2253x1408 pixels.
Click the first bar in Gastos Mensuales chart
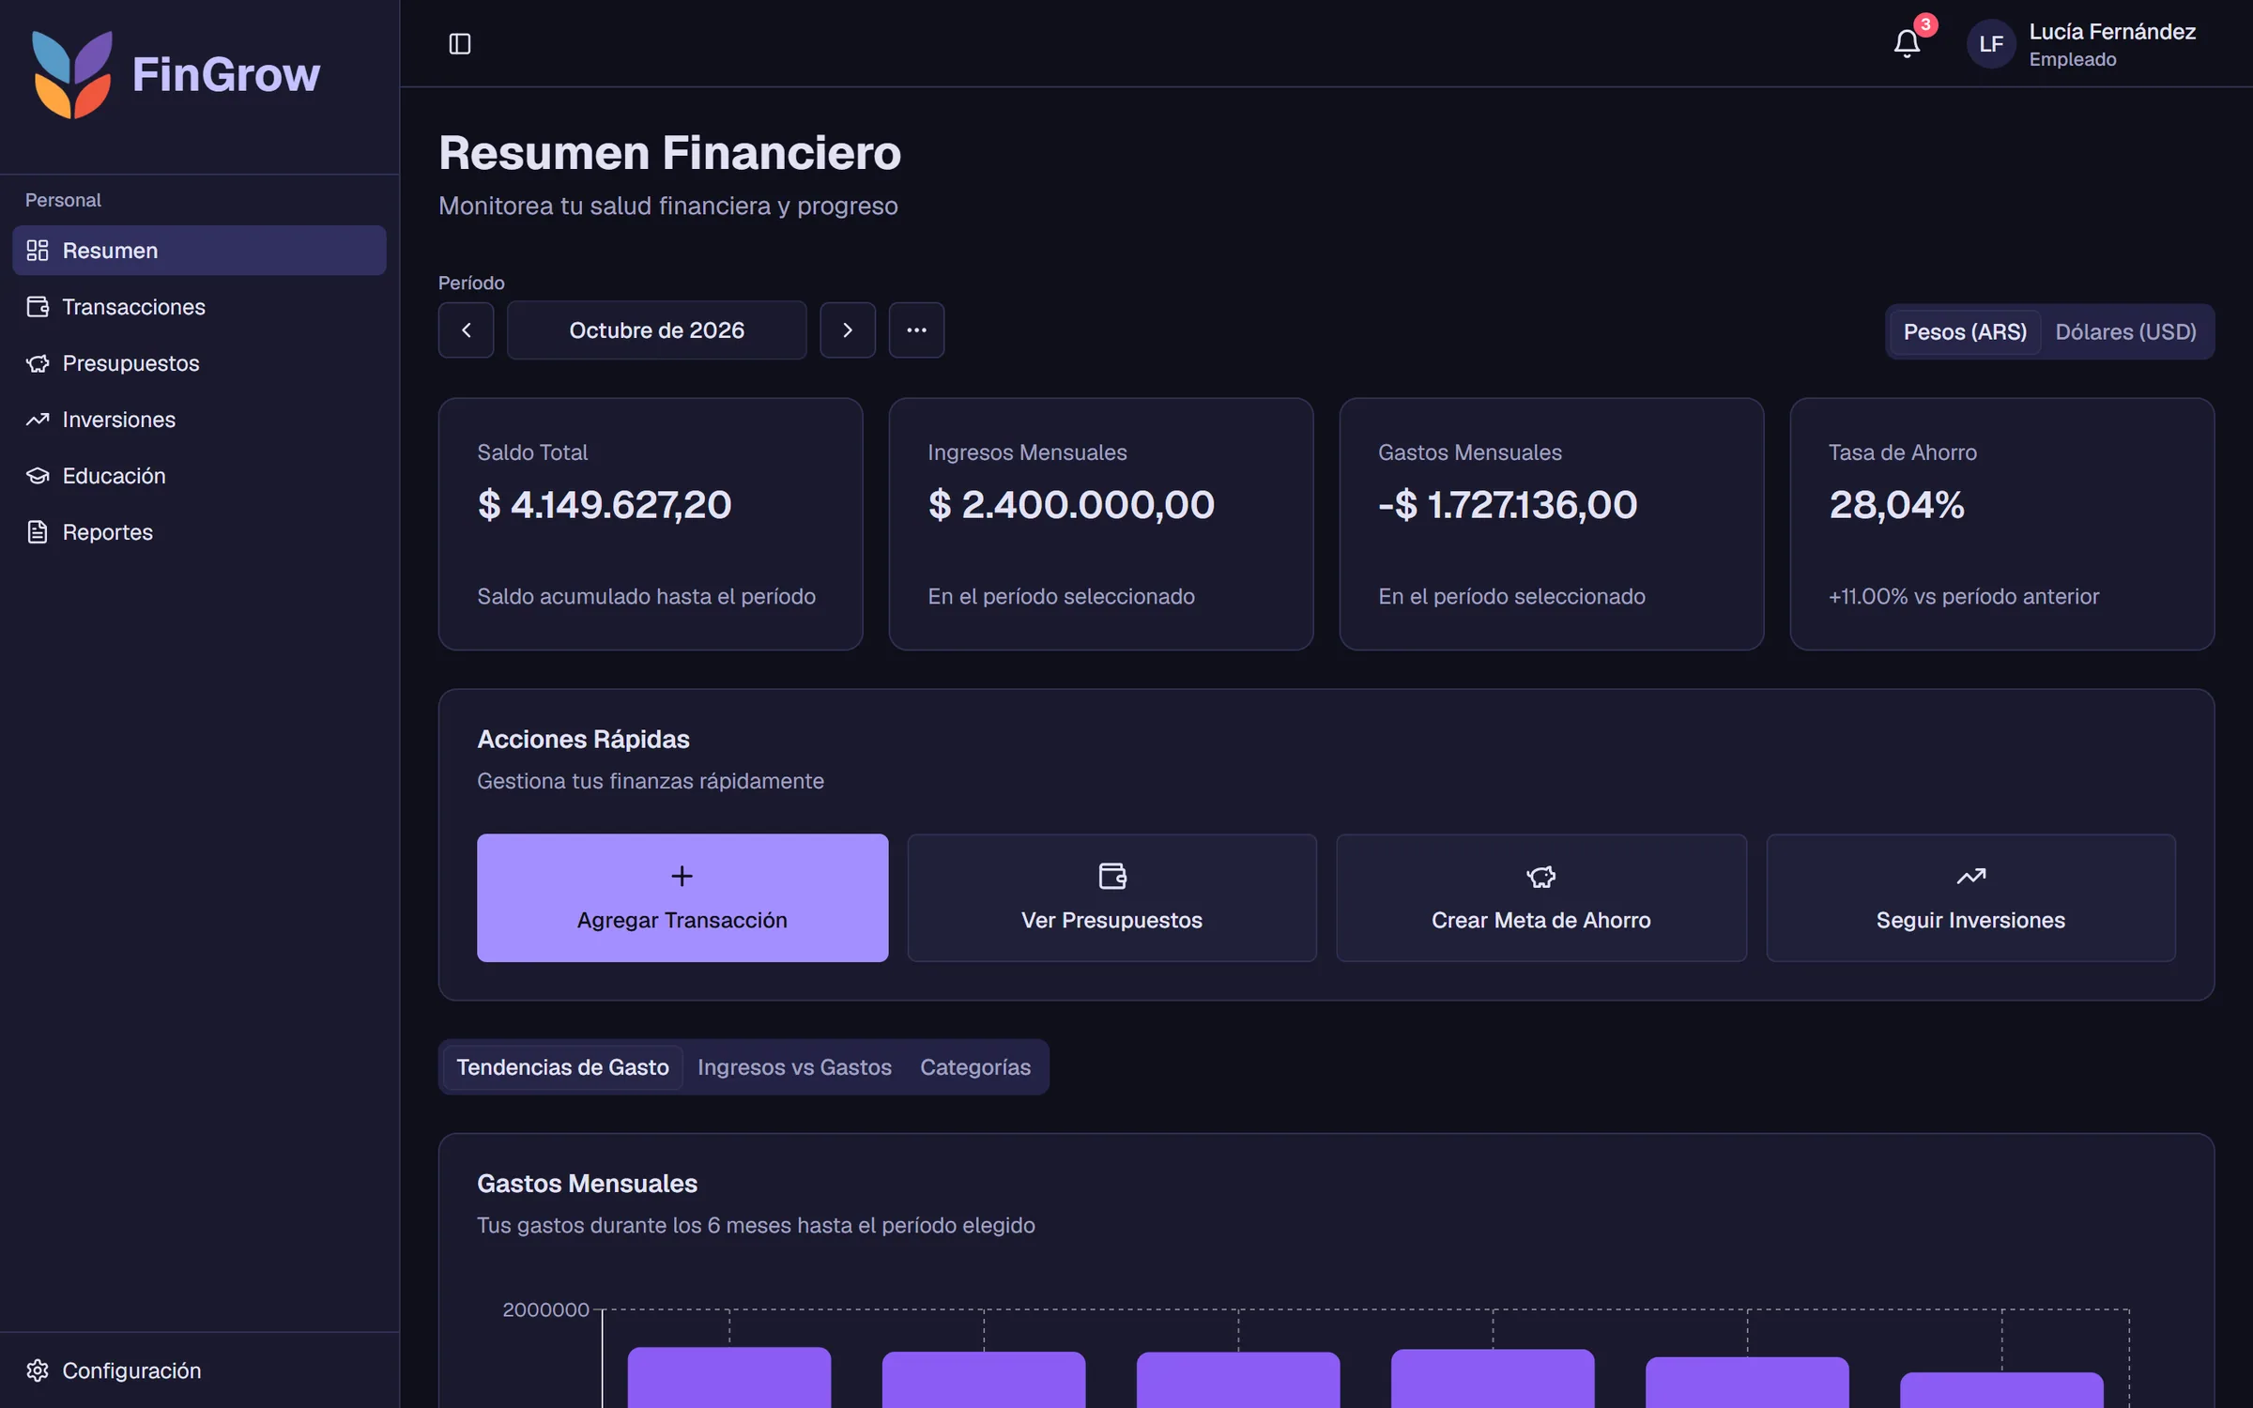click(x=729, y=1377)
